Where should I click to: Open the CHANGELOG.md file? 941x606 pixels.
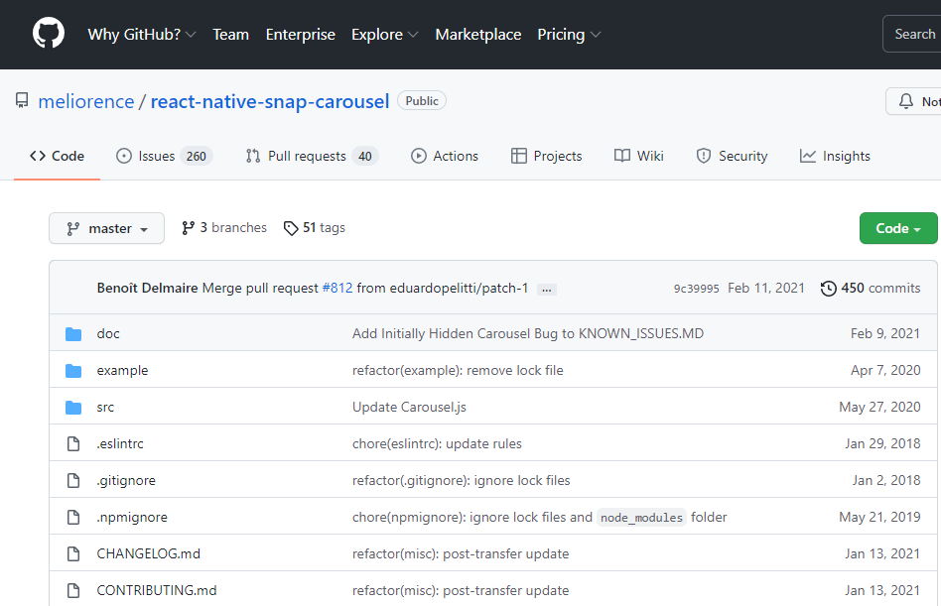149,553
